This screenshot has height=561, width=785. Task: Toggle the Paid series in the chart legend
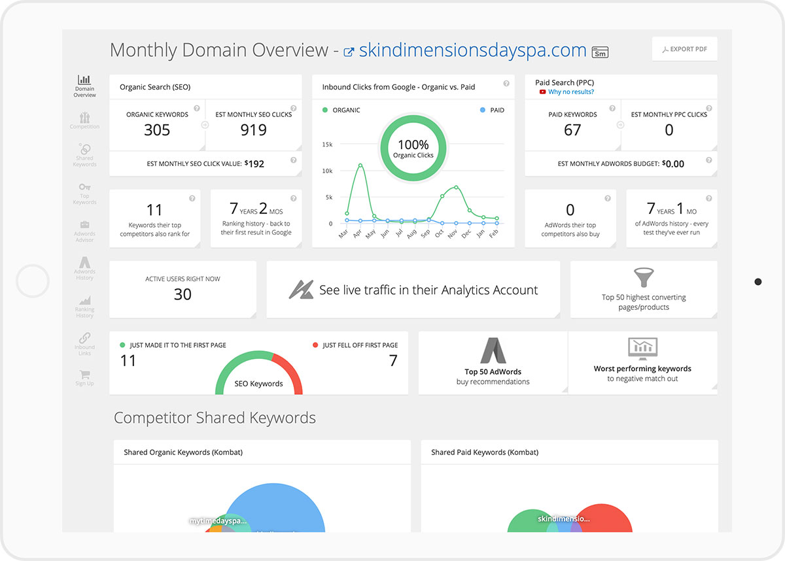tap(492, 110)
